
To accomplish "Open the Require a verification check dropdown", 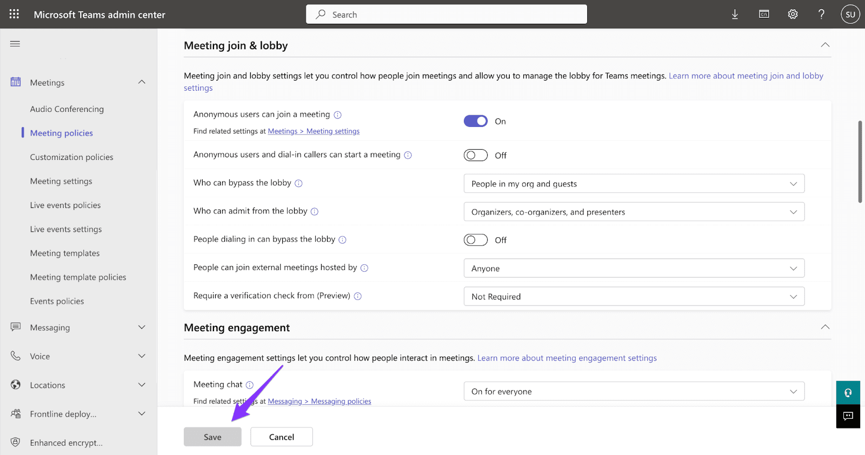I will 634,296.
